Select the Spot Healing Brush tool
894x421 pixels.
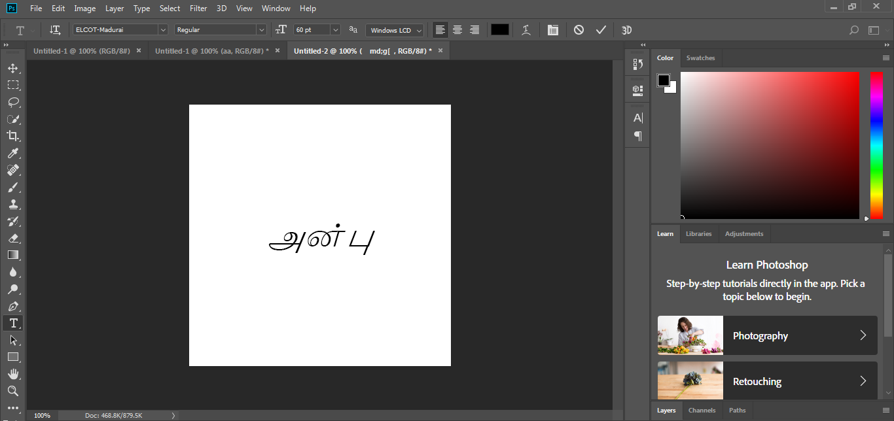[x=13, y=170]
